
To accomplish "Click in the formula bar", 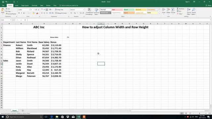I will click(x=119, y=20).
